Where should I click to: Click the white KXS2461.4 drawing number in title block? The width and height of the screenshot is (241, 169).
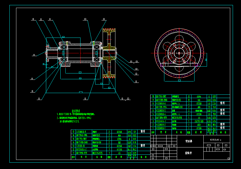216,140
